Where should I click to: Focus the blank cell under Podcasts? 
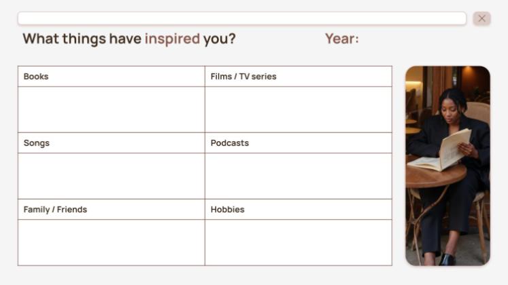click(298, 176)
